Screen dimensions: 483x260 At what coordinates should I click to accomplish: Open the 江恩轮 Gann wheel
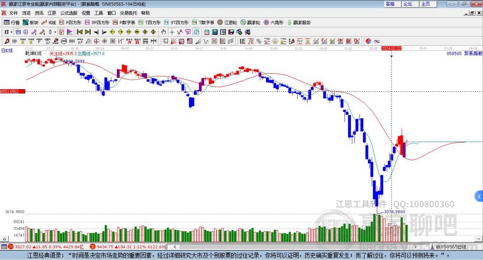(x=227, y=23)
